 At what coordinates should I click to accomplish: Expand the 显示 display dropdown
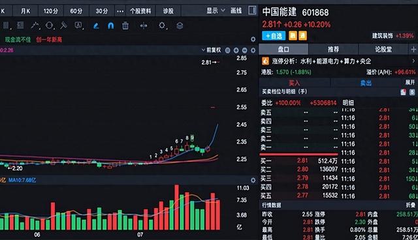(216, 10)
